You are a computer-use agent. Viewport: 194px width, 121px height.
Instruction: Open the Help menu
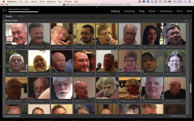tap(76, 2)
